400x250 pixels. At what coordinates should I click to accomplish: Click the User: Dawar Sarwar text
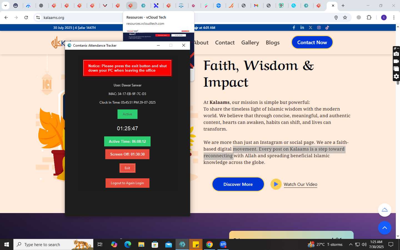[127, 85]
